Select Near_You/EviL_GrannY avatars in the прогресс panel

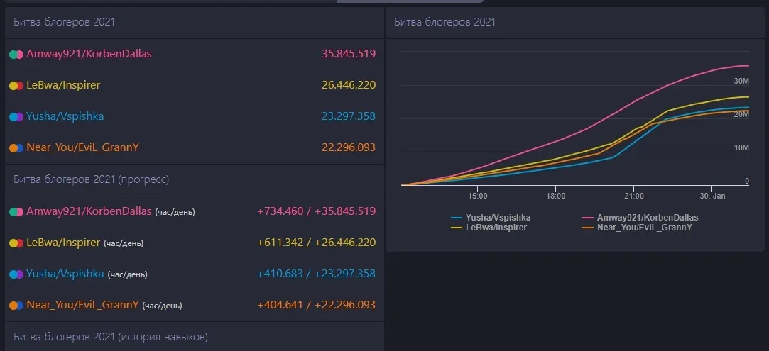16,306
